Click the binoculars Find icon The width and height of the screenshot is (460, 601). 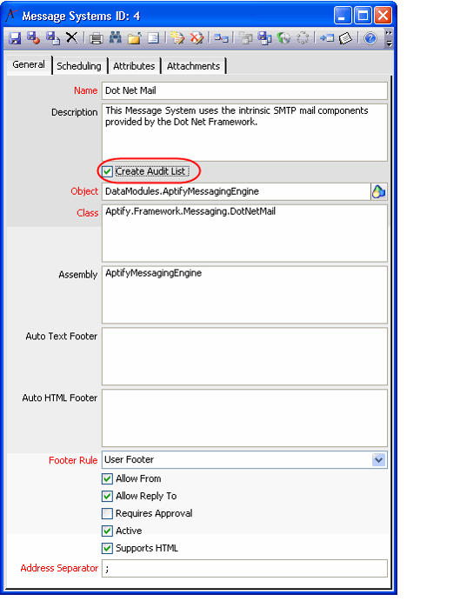[x=116, y=37]
